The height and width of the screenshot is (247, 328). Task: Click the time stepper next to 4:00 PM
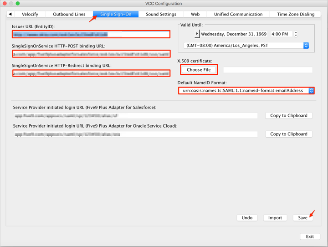pyautogui.click(x=296, y=34)
